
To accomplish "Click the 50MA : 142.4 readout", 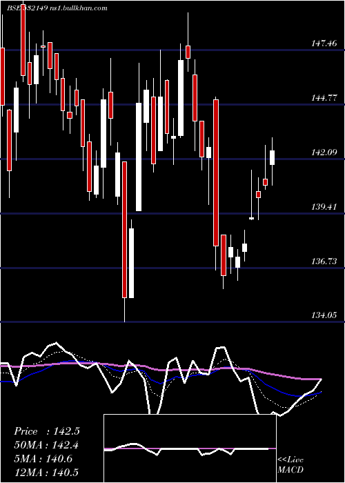I will point(46,445).
